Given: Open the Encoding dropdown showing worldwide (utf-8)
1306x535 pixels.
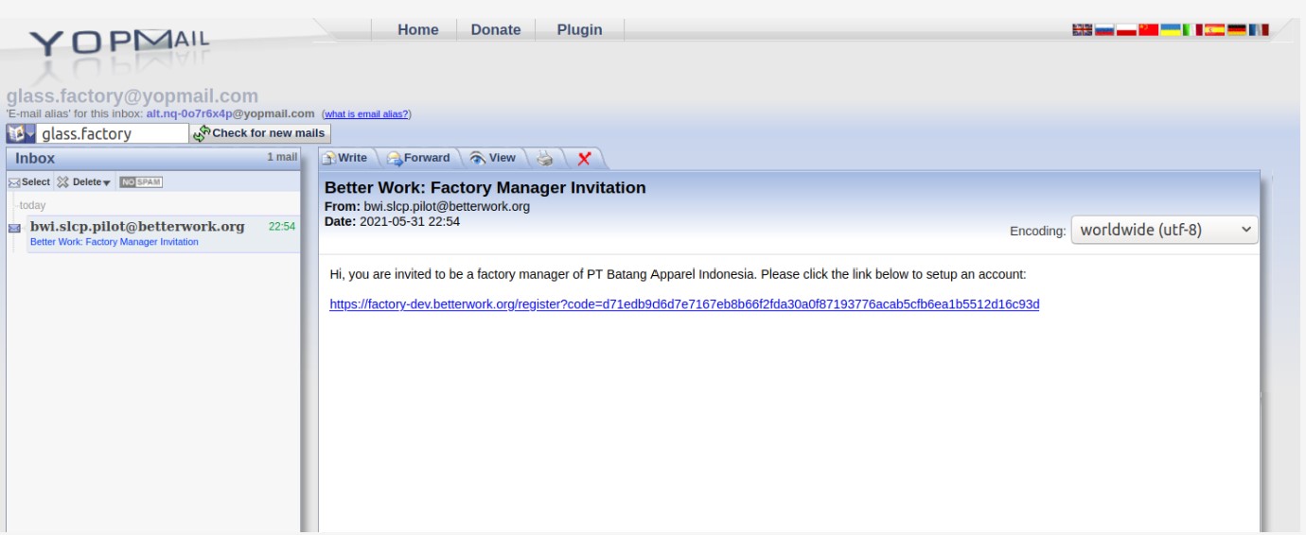Looking at the screenshot, I should pos(1164,230).
